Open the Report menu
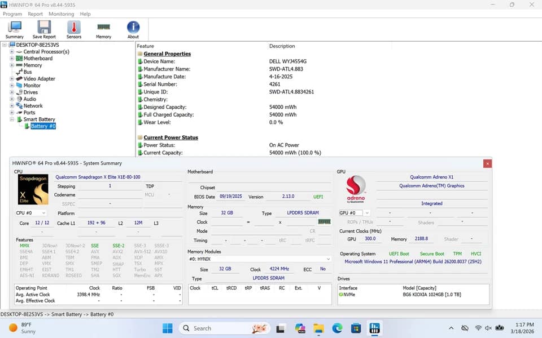 [x=35, y=14]
